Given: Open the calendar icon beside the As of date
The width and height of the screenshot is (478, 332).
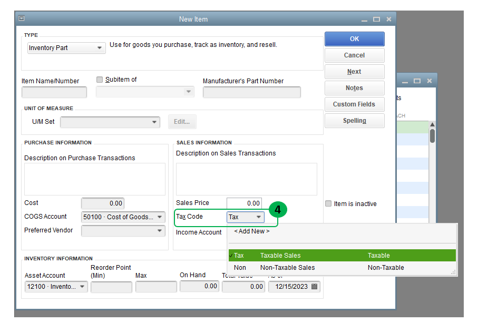Looking at the screenshot, I should coord(314,287).
